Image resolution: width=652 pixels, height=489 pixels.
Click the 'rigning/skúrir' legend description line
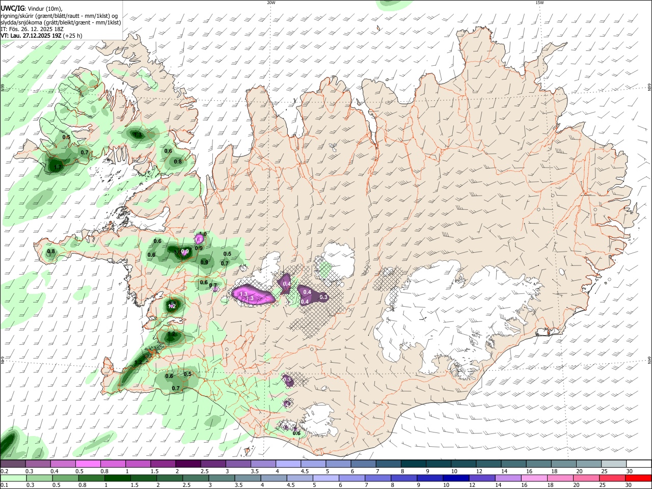pos(59,16)
